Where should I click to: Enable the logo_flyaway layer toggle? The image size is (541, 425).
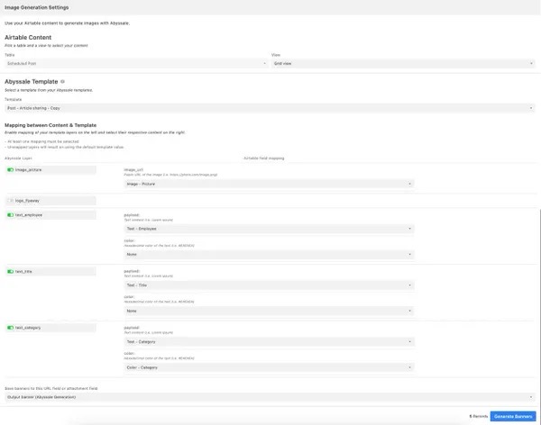coord(10,201)
